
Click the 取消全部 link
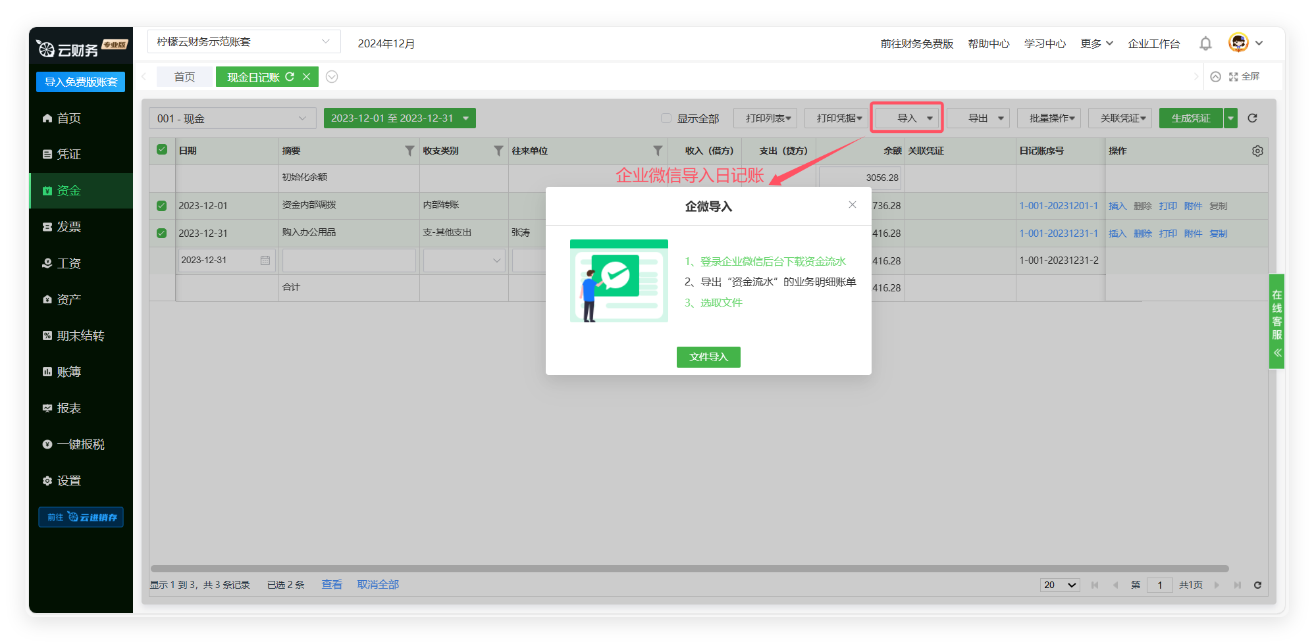378,585
